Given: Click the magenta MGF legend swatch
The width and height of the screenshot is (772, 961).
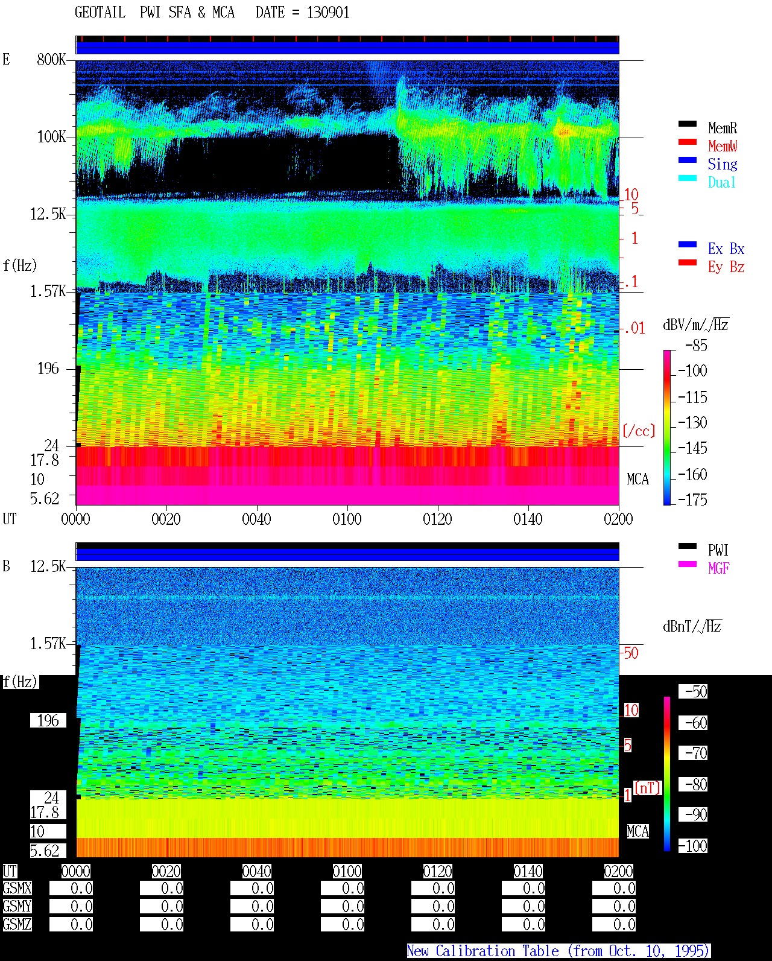Looking at the screenshot, I should tap(688, 564).
